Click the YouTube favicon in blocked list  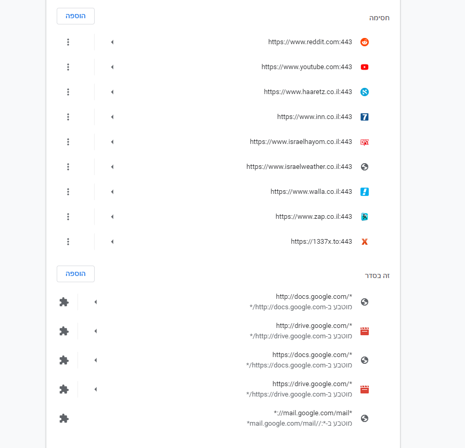pos(365,67)
